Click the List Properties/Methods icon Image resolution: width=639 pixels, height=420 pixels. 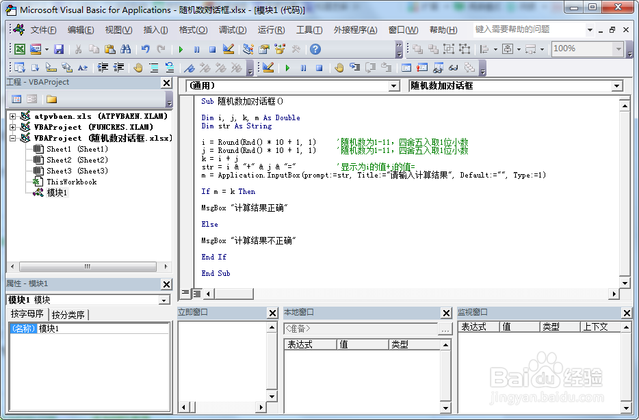pos(20,68)
